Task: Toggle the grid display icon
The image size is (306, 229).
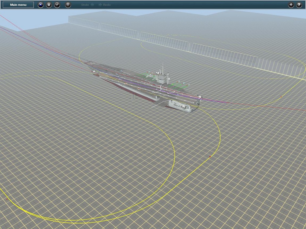Action: click(x=68, y=5)
